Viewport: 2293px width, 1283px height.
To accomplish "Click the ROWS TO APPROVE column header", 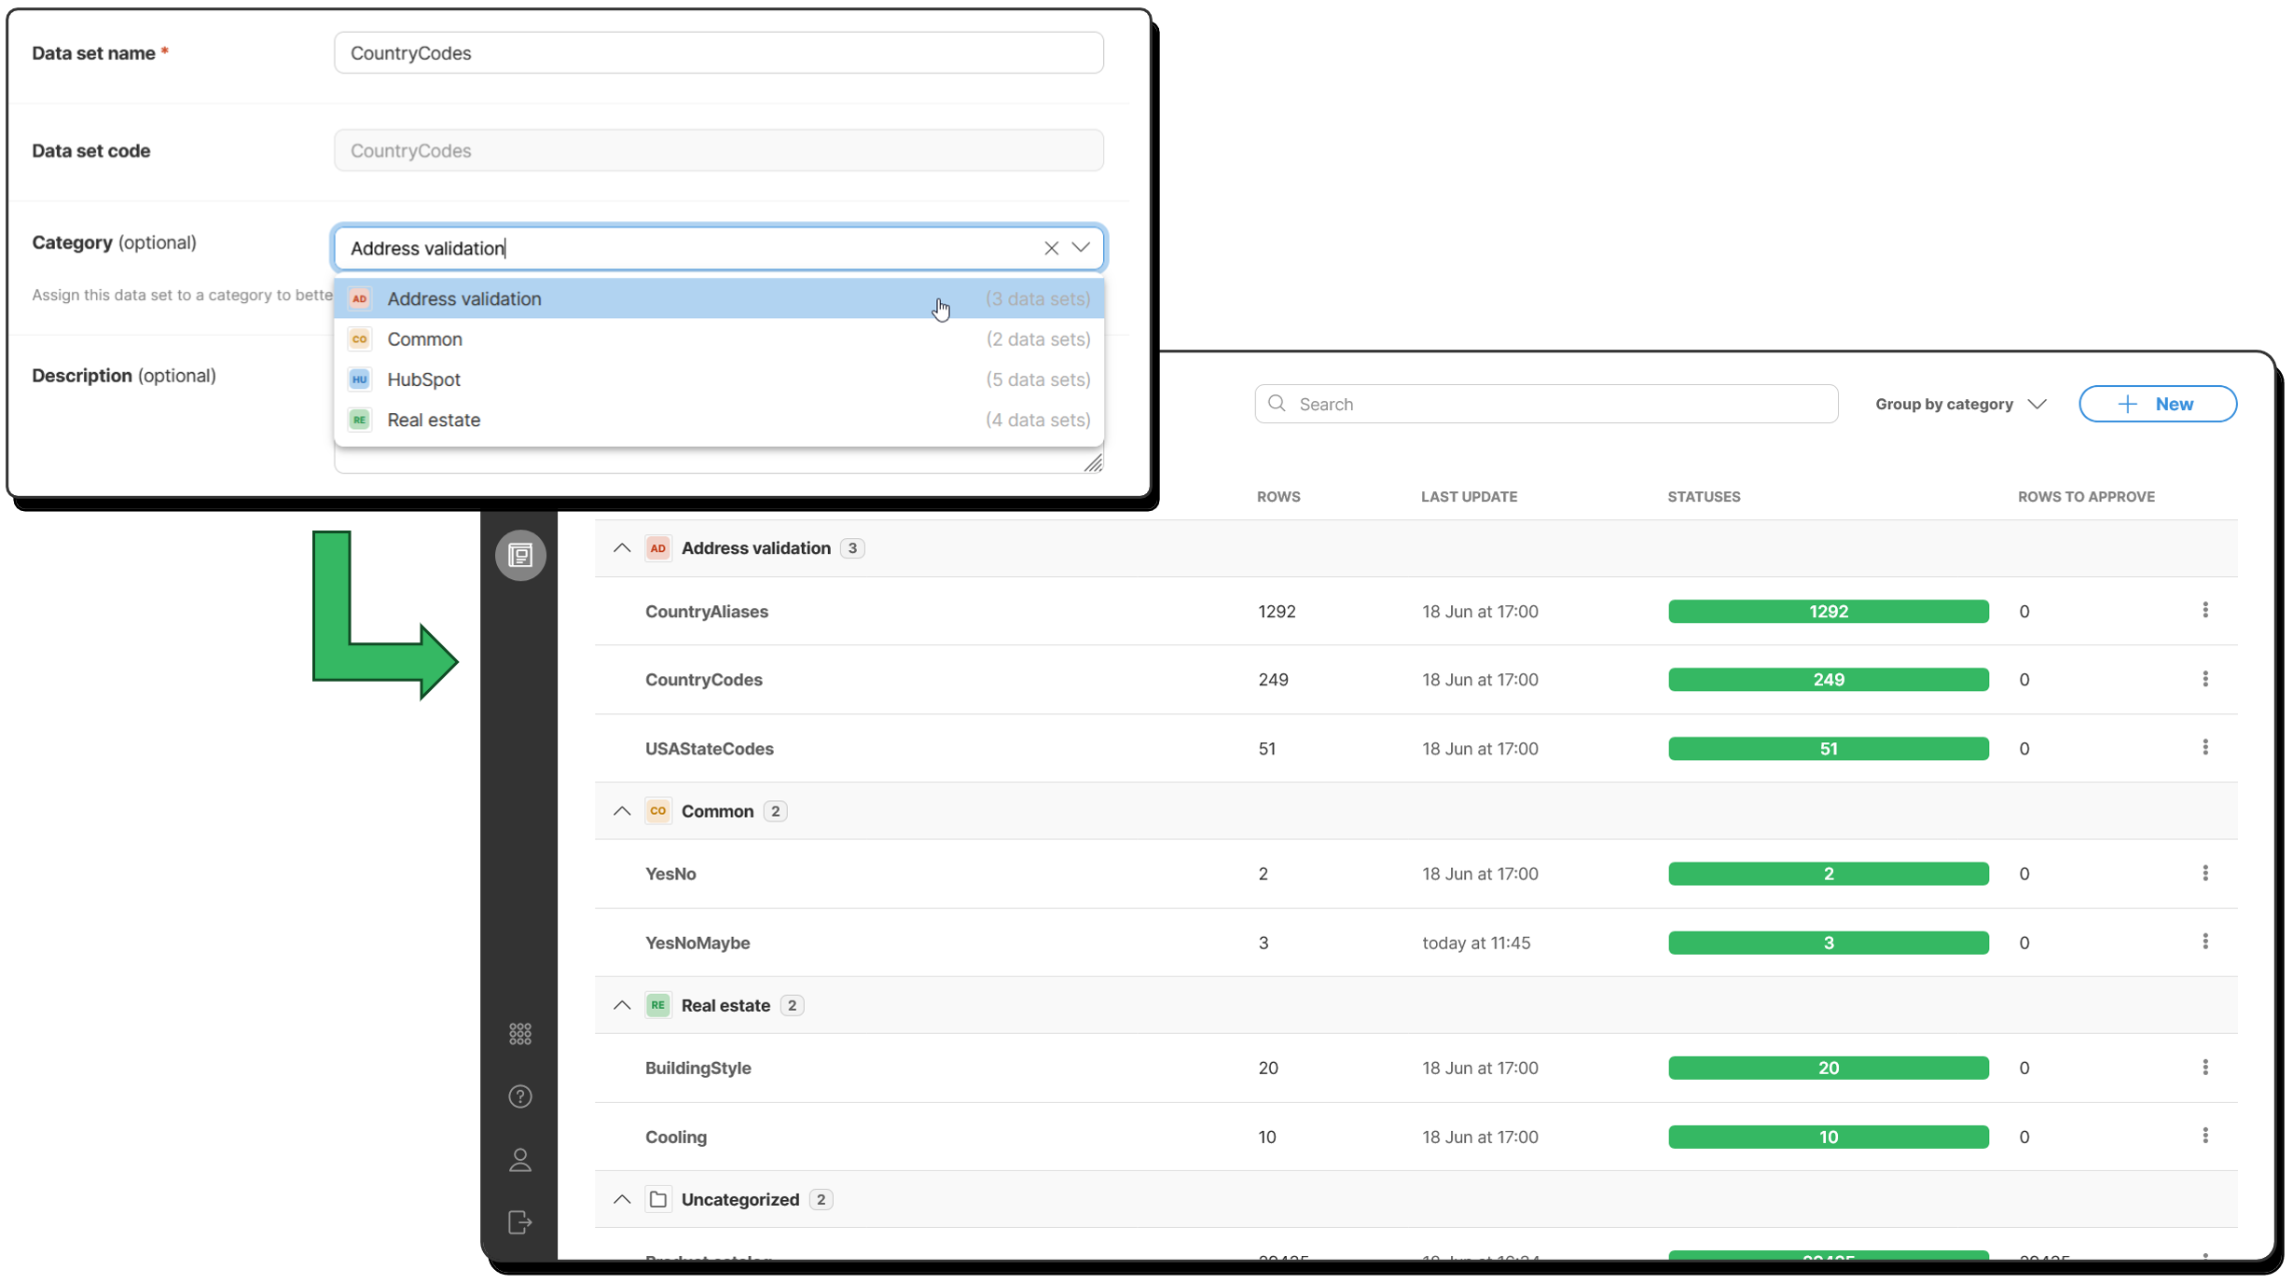I will [x=2086, y=497].
